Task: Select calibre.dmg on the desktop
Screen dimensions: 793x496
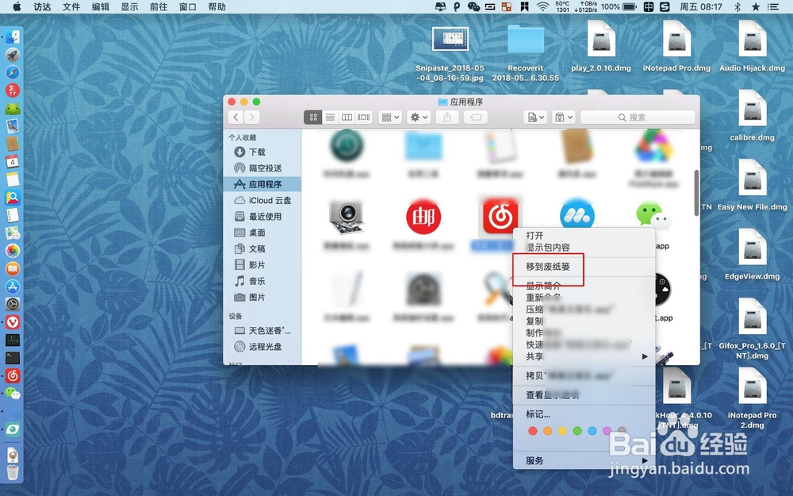Action: click(752, 115)
